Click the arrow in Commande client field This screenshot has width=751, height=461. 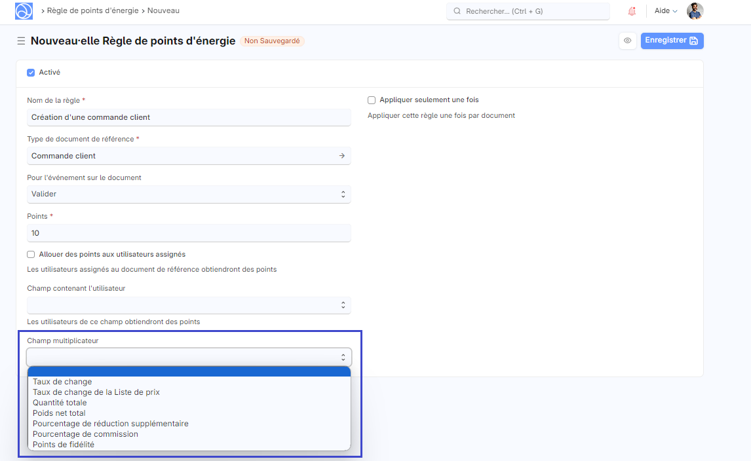click(341, 156)
